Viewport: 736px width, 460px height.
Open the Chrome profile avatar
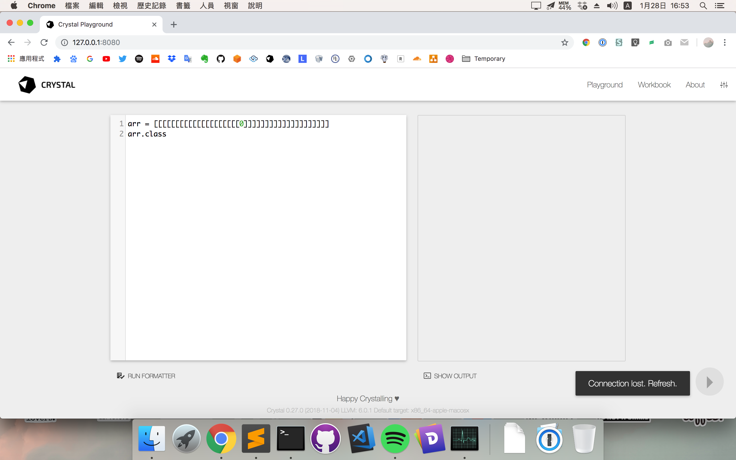point(708,42)
